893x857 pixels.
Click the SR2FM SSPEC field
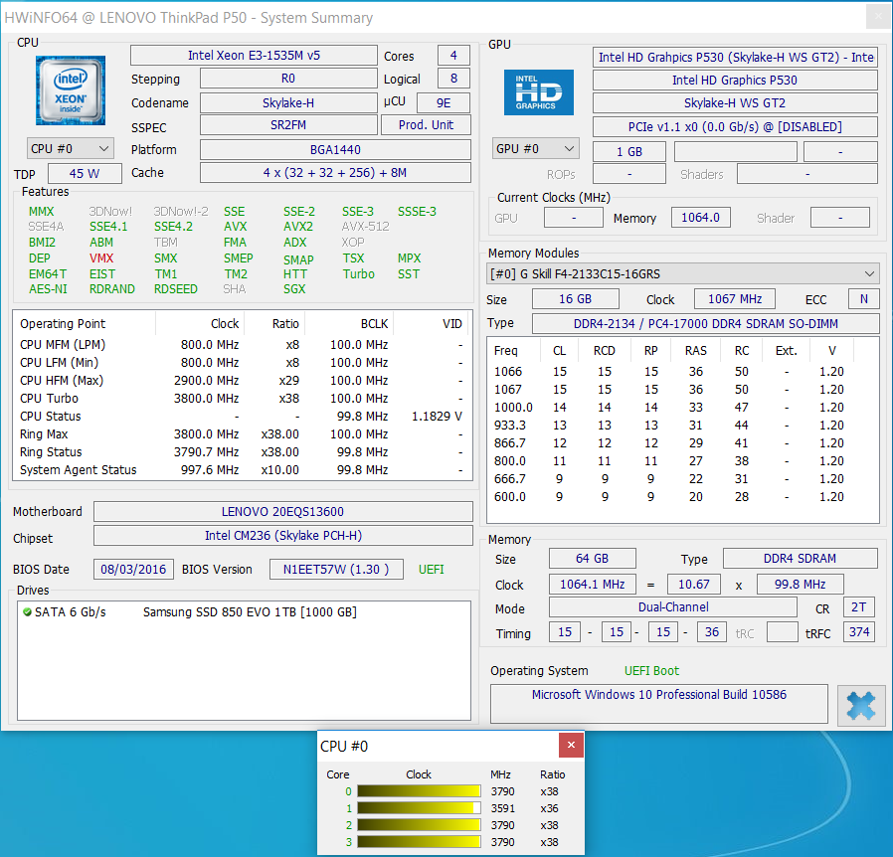coord(288,124)
